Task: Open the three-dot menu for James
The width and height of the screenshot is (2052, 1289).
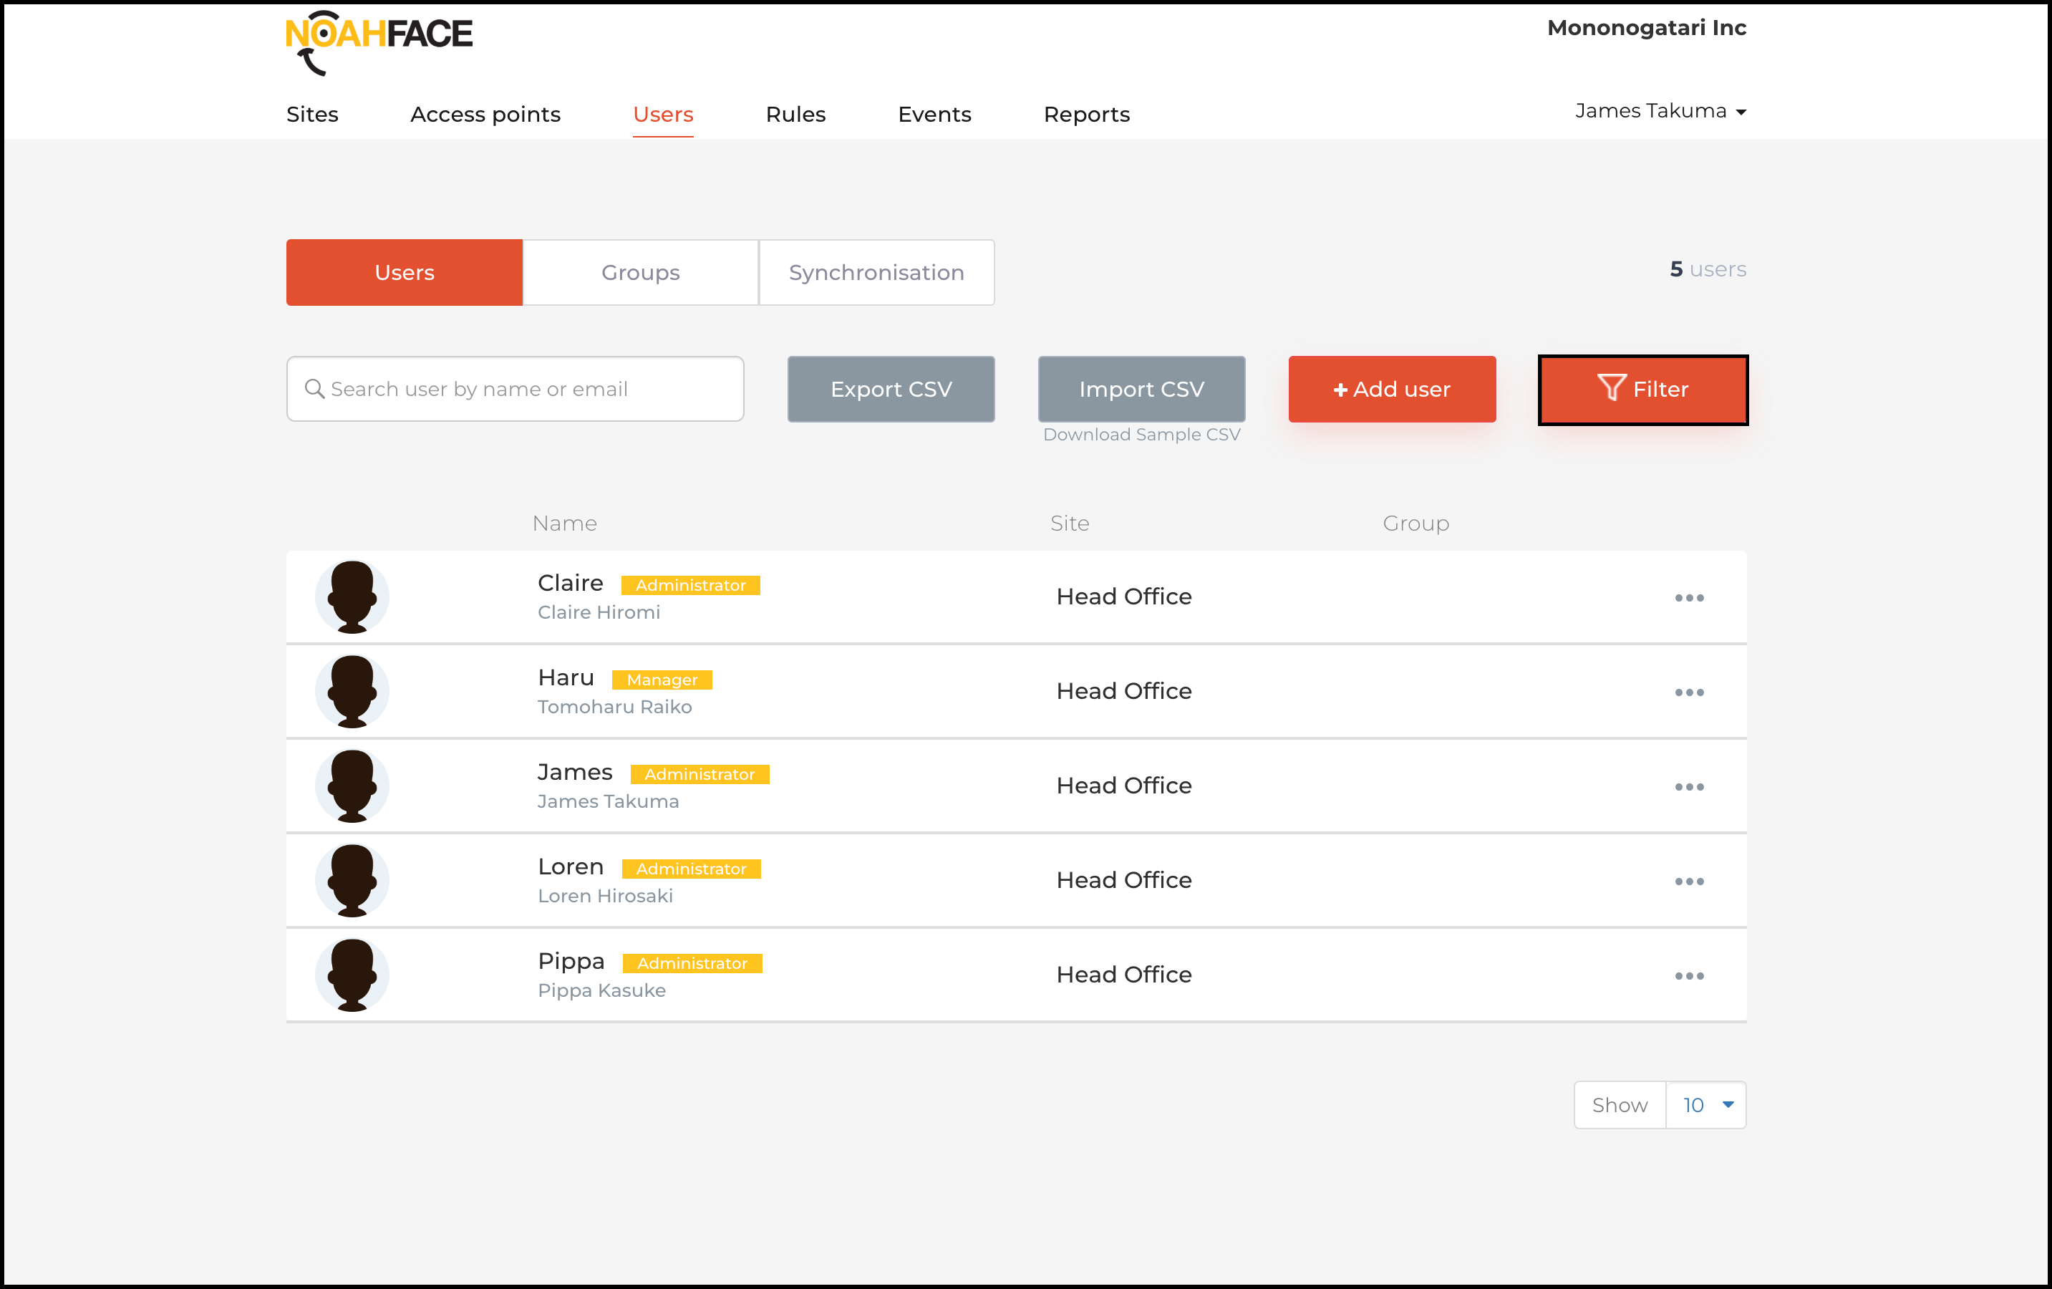Action: pos(1688,787)
